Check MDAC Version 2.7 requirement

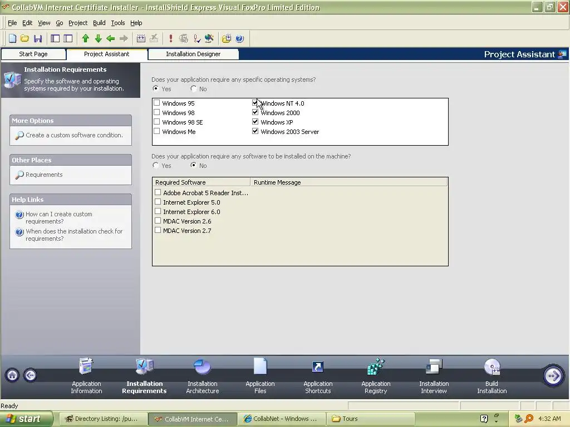pyautogui.click(x=158, y=230)
